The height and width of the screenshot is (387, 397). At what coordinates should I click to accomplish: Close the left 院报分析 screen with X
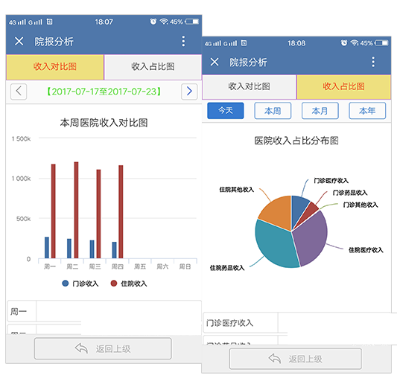coord(19,41)
